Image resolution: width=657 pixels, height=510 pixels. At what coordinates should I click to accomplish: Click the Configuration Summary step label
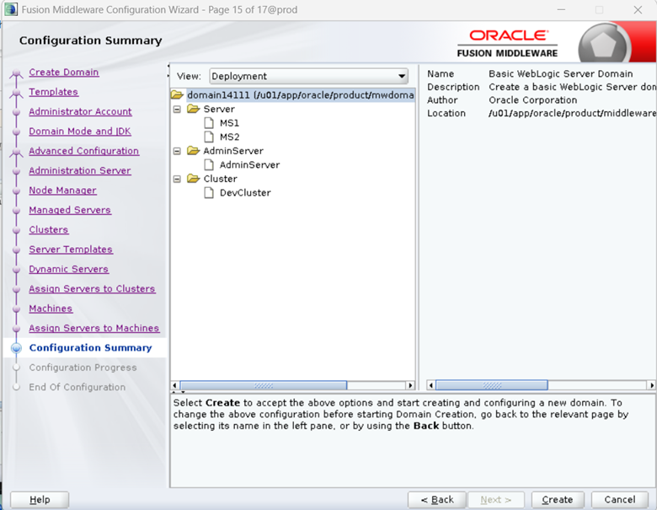tap(90, 347)
